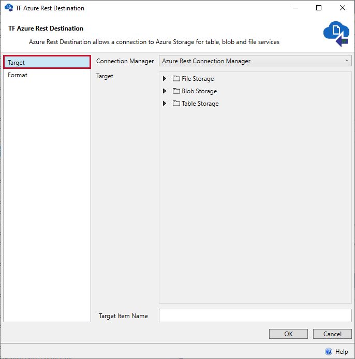Select Table Storage tree label
The image size is (355, 359).
click(200, 104)
